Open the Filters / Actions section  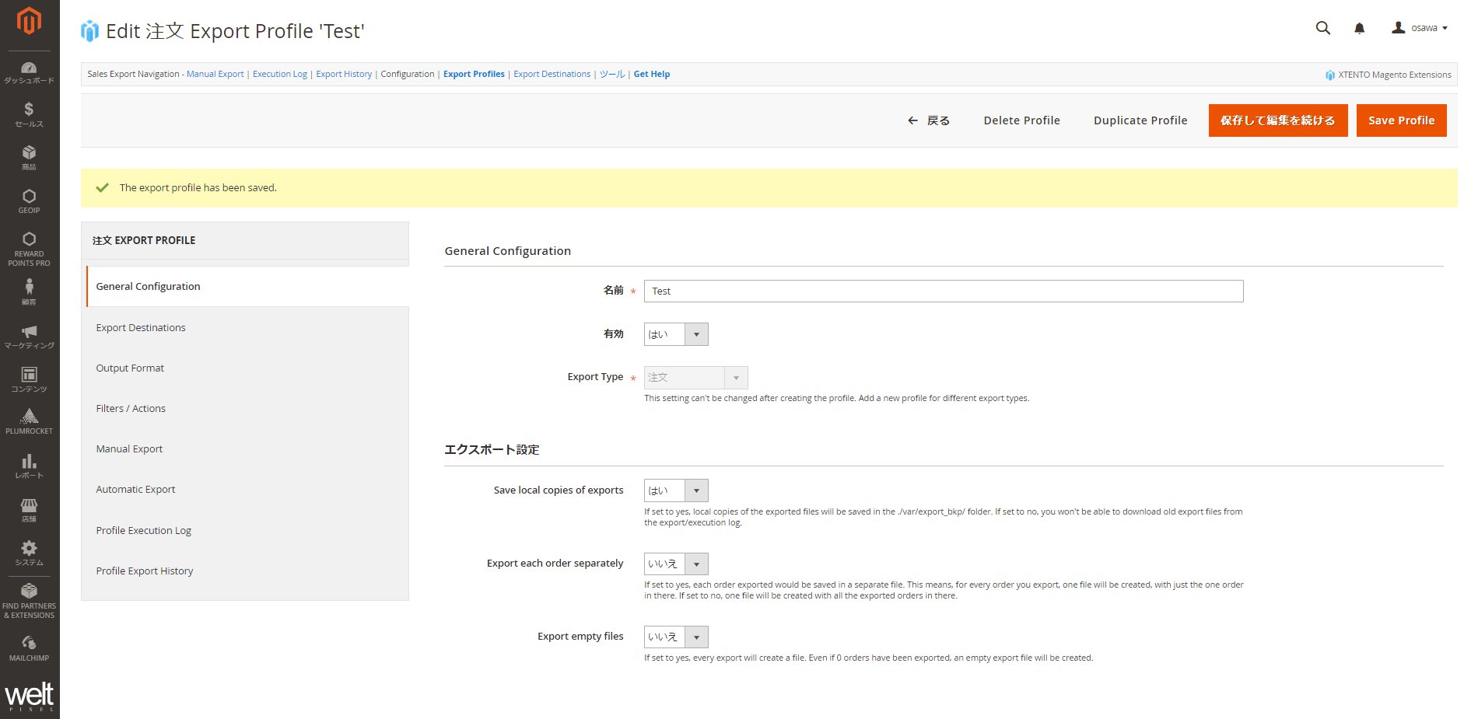point(130,408)
